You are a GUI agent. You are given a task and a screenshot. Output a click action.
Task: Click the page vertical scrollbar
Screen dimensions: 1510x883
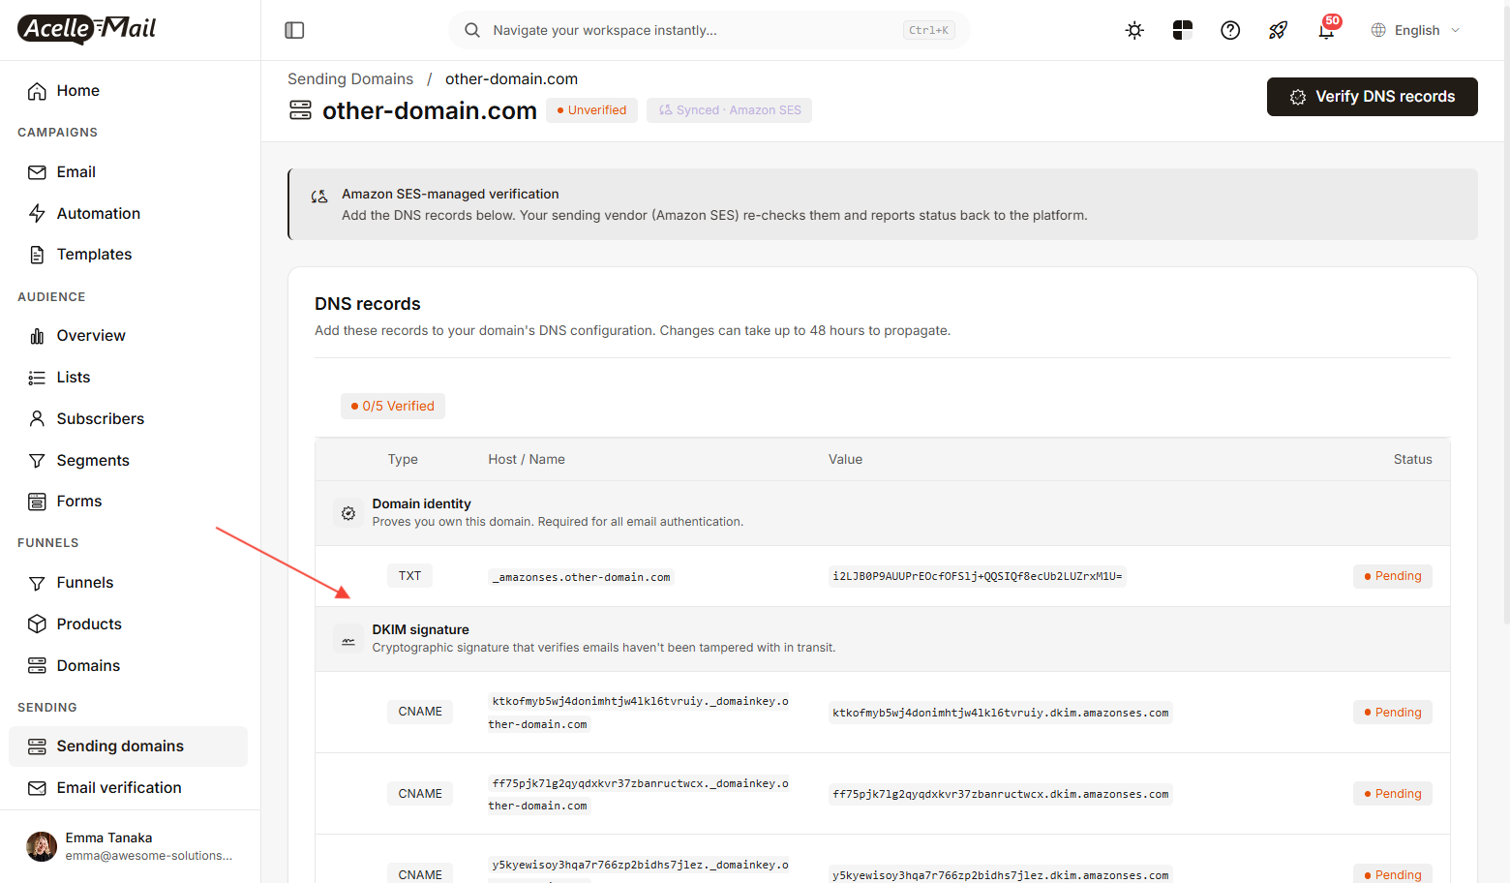1506,313
